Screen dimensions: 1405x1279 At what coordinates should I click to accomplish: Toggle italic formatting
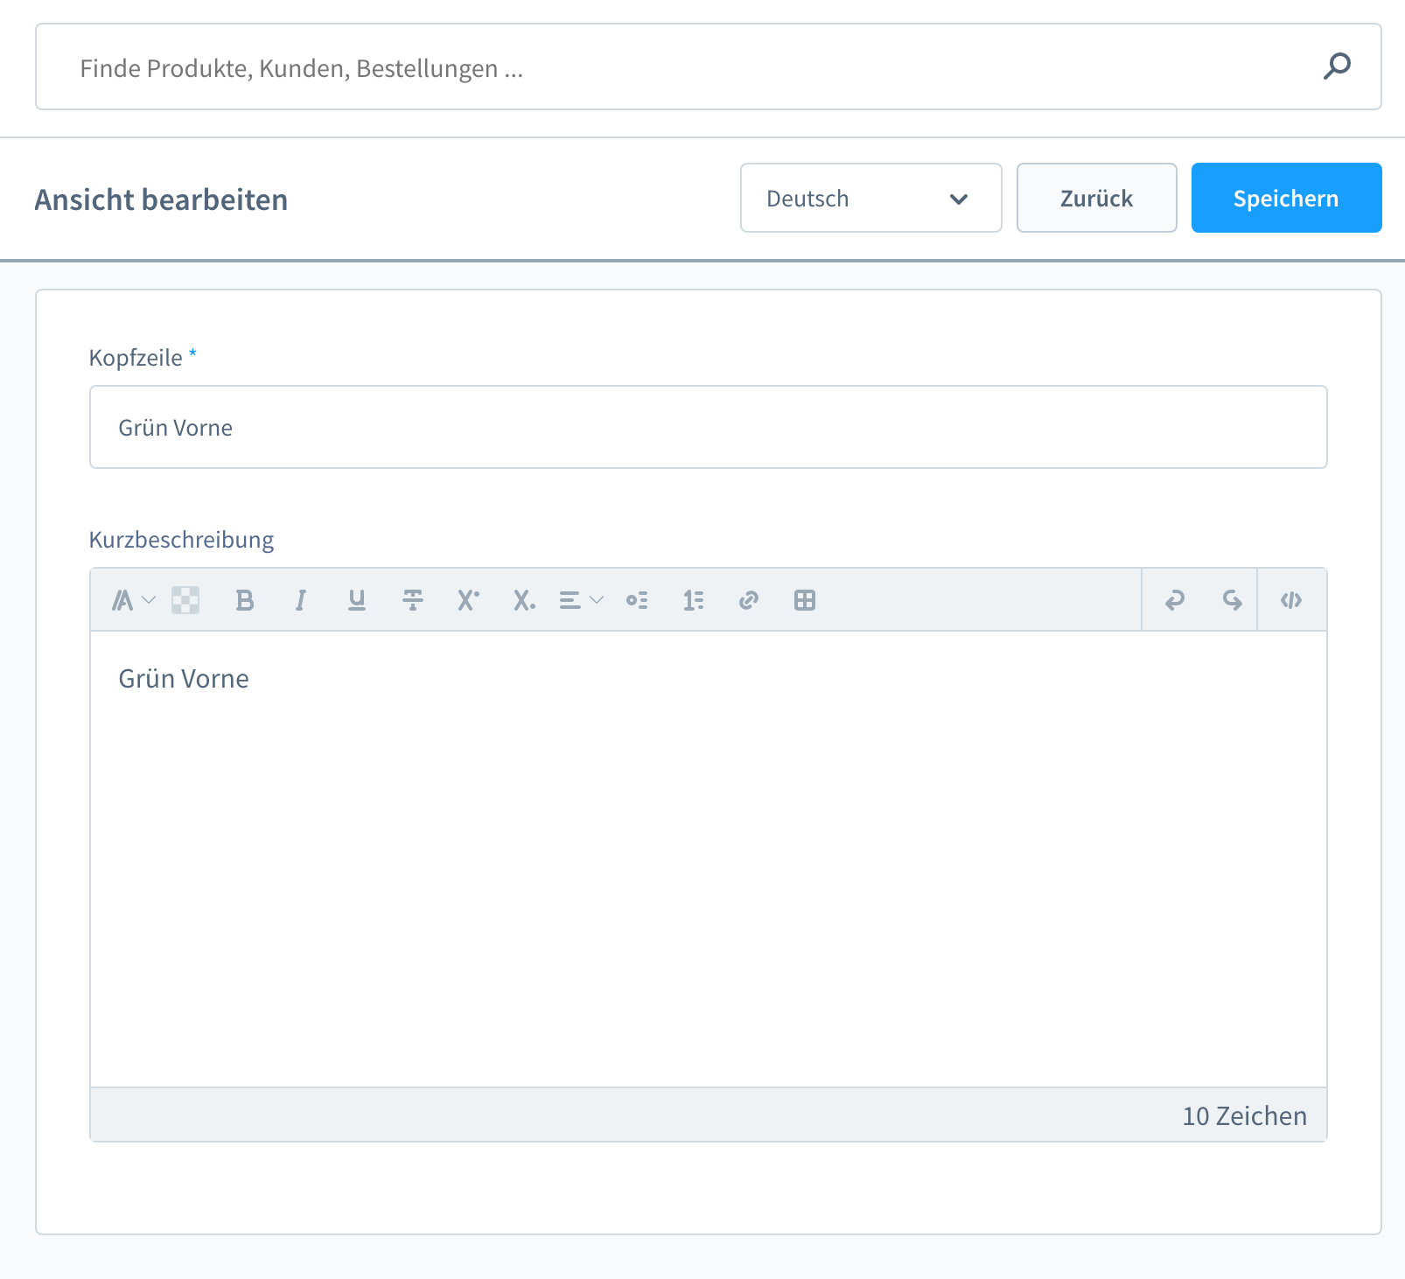301,600
